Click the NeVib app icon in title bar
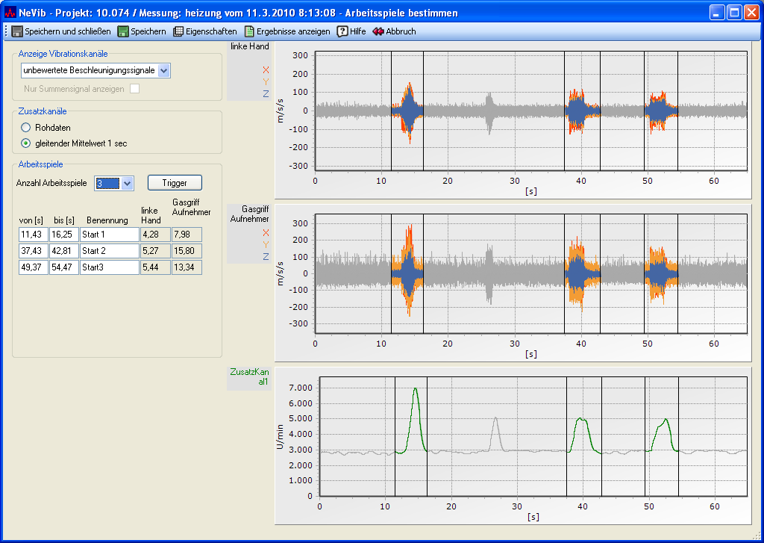The height and width of the screenshot is (543, 764). coord(10,13)
